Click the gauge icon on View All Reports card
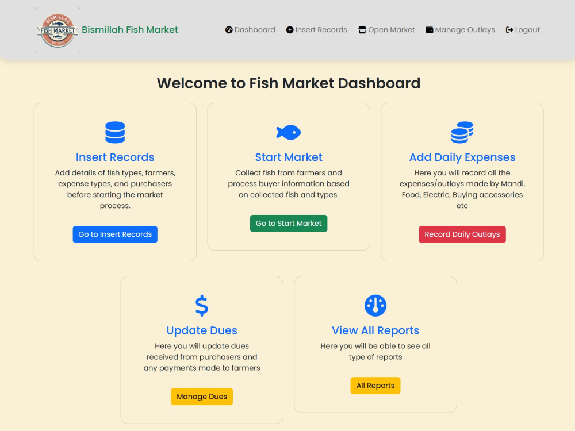Image resolution: width=575 pixels, height=431 pixels. [x=375, y=306]
